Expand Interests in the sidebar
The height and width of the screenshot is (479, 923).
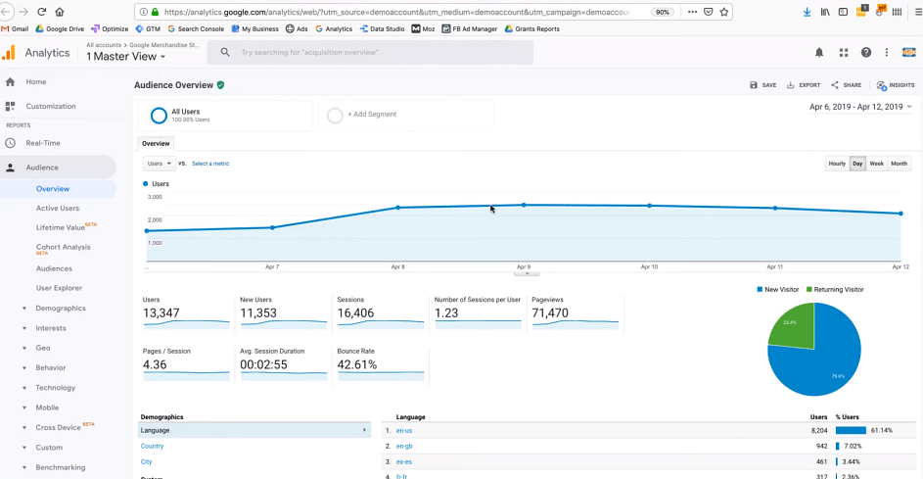[51, 328]
